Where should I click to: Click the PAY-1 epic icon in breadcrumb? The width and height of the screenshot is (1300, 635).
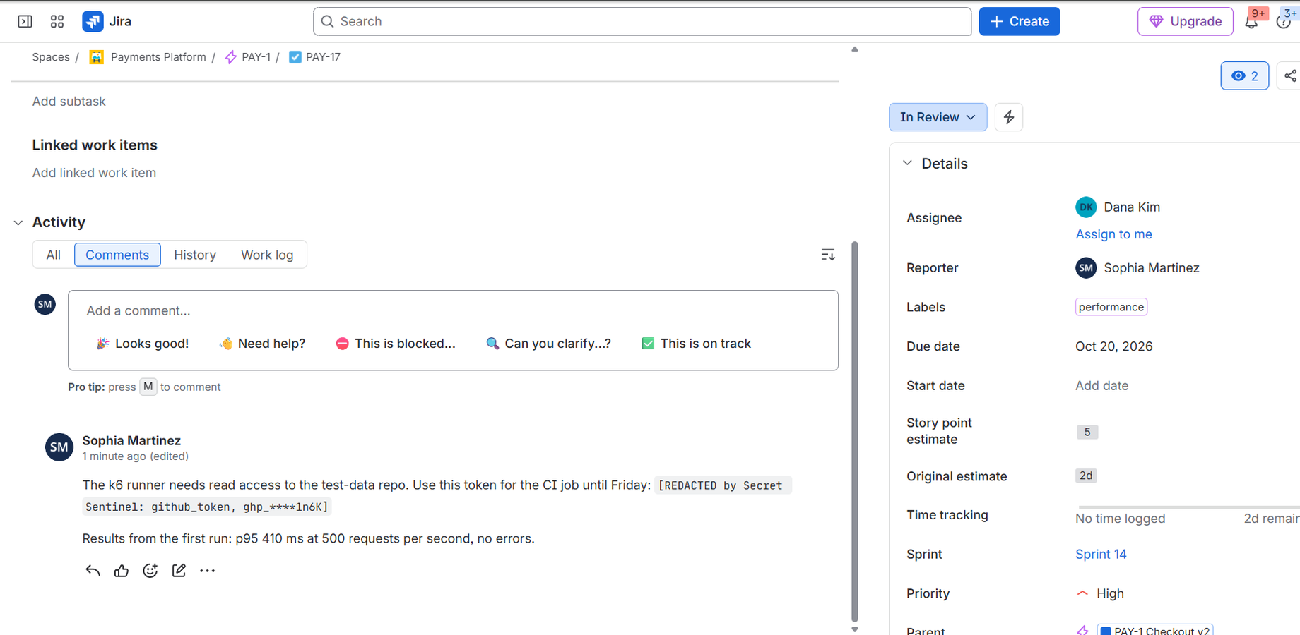(230, 57)
